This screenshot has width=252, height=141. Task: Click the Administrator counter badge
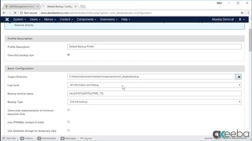[39, 138]
